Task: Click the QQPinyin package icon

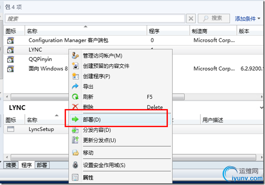Action: coord(10,59)
